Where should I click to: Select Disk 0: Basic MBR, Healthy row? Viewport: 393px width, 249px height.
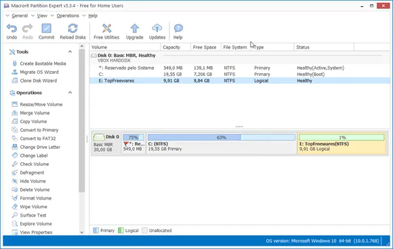(239, 58)
